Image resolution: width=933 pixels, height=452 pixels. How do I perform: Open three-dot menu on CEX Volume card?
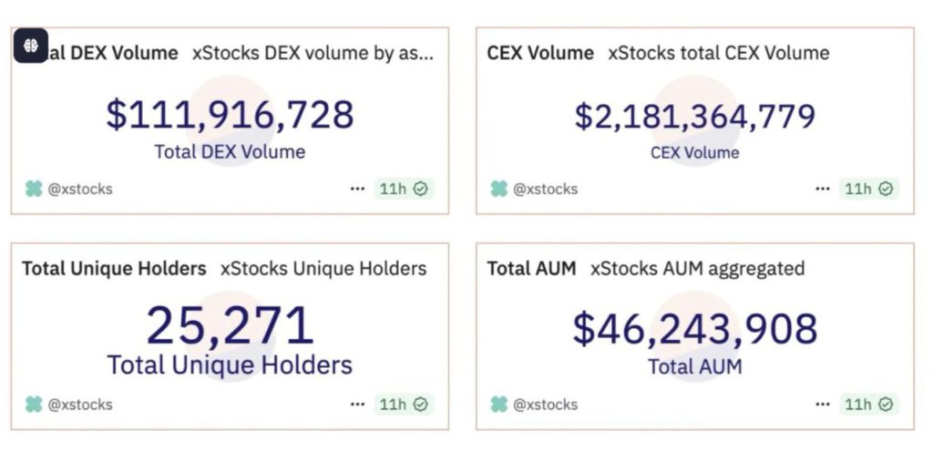[823, 189]
